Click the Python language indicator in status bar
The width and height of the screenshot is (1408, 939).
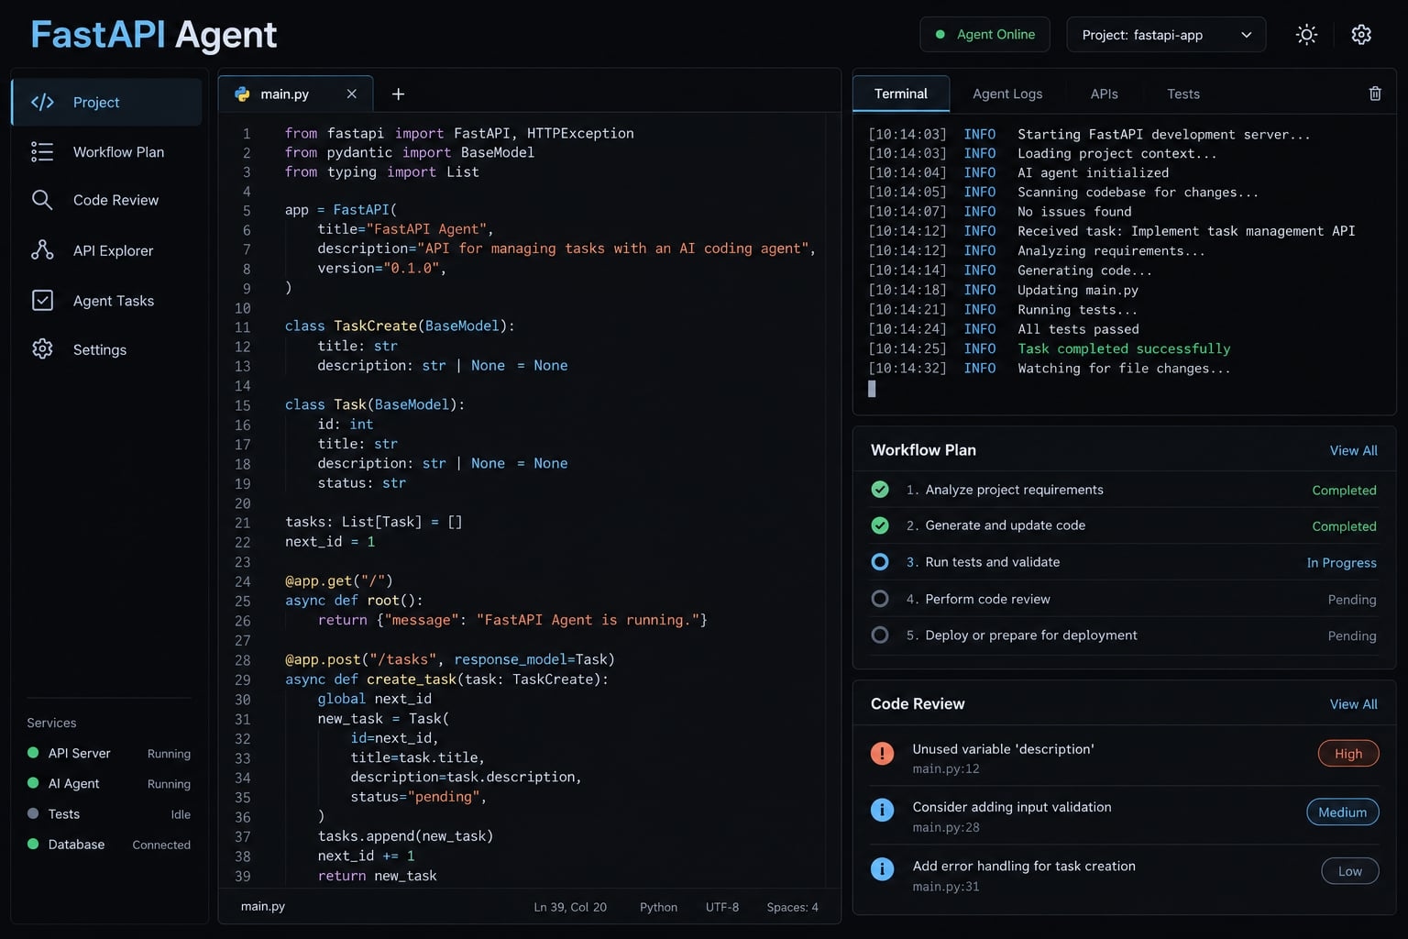coord(659,907)
